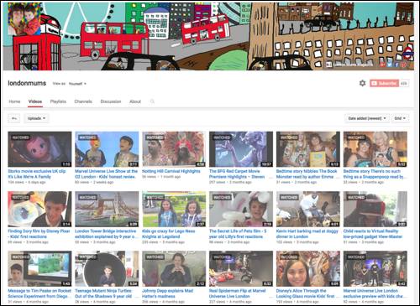
Task: Open the Google+ icon on the banner
Action: (383, 65)
